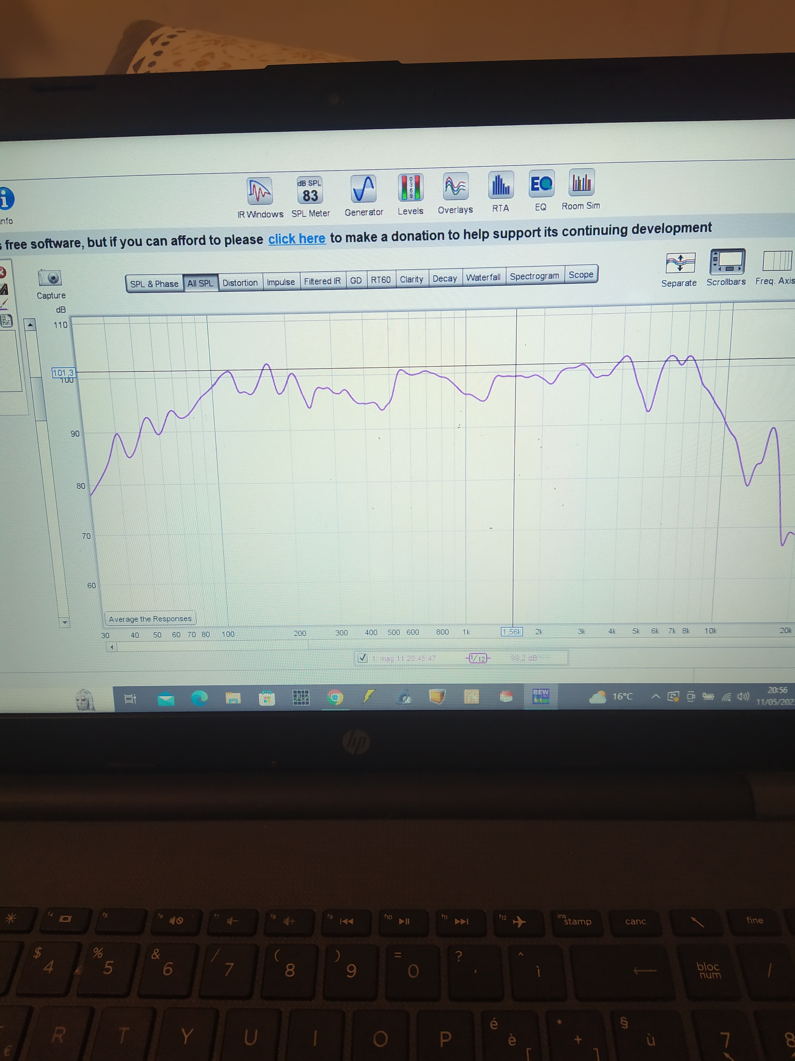Open the EQ window
Viewport: 795px width, 1061px height.
tap(541, 190)
